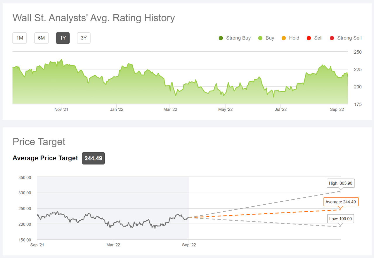Click the Price Target section heading
This screenshot has height=258, width=374.
pos(39,142)
